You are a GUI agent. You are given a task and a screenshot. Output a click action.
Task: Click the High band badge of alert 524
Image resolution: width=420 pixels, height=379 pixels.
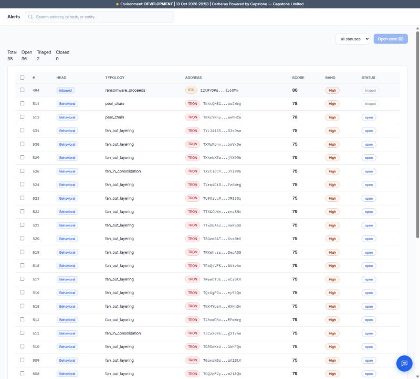point(332,185)
